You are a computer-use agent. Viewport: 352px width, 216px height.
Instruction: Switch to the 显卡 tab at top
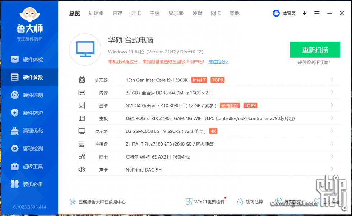(x=136, y=14)
